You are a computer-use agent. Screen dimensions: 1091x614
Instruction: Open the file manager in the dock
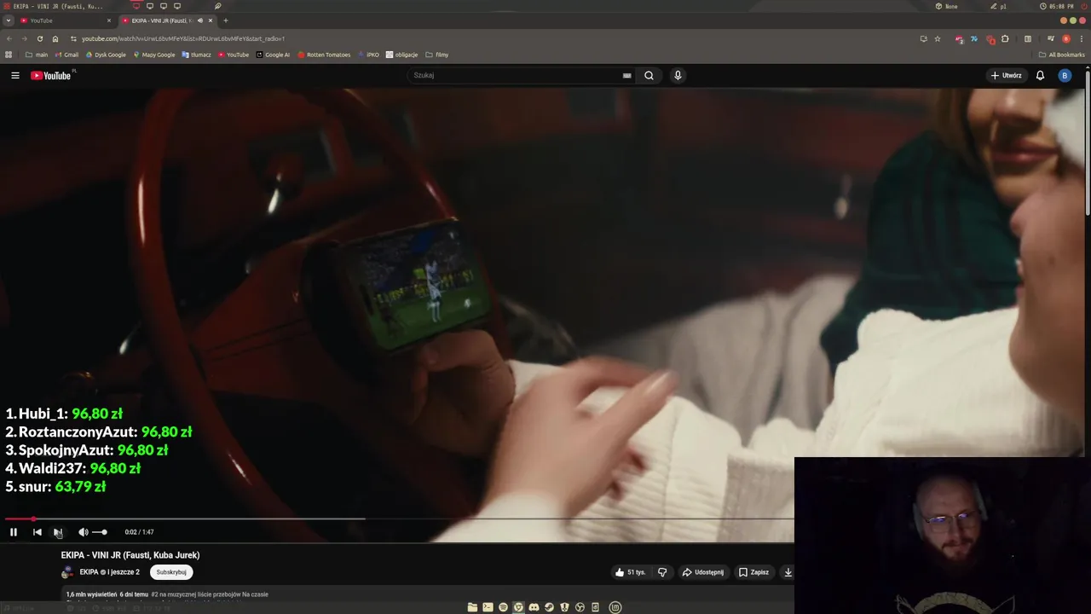coord(472,607)
